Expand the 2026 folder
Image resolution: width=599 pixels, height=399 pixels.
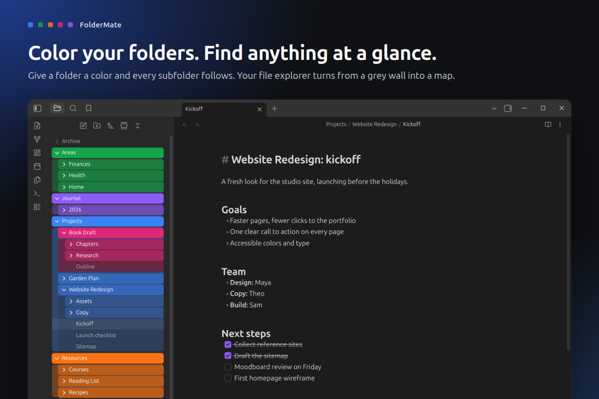pos(111,210)
